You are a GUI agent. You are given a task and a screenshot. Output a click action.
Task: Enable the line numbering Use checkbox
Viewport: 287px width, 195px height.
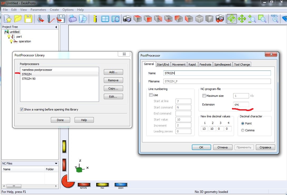coord(151,95)
